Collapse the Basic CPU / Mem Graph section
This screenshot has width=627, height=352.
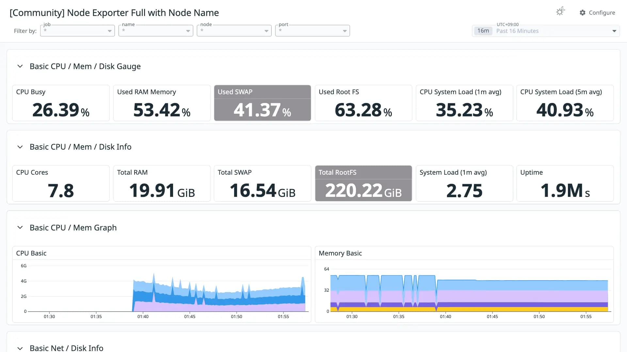20,227
